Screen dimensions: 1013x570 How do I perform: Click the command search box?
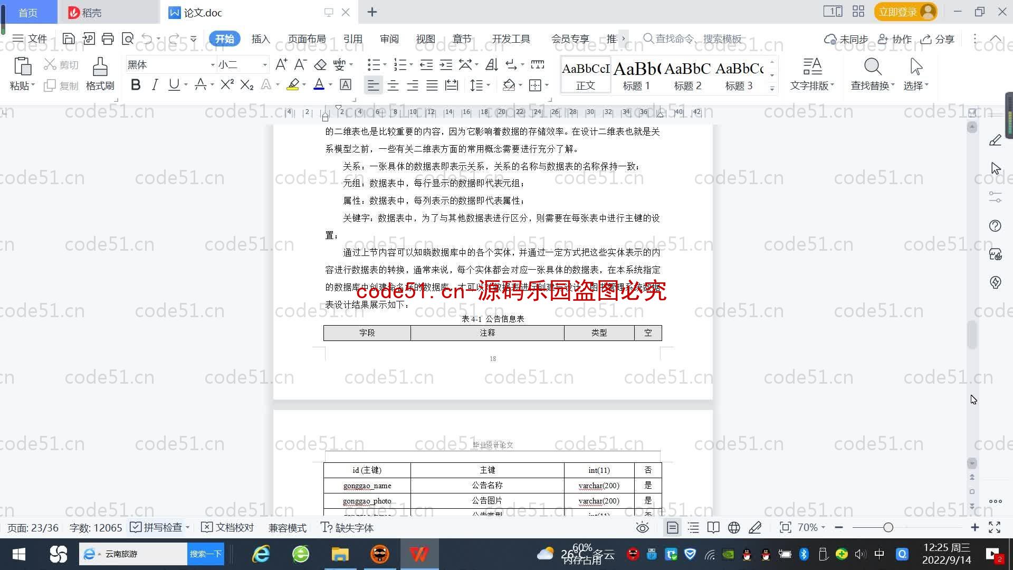click(x=693, y=39)
